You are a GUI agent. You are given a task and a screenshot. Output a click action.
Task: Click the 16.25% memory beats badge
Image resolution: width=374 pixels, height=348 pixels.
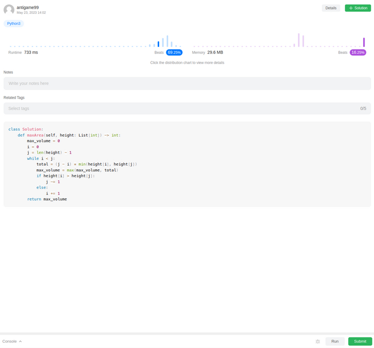coord(358,53)
